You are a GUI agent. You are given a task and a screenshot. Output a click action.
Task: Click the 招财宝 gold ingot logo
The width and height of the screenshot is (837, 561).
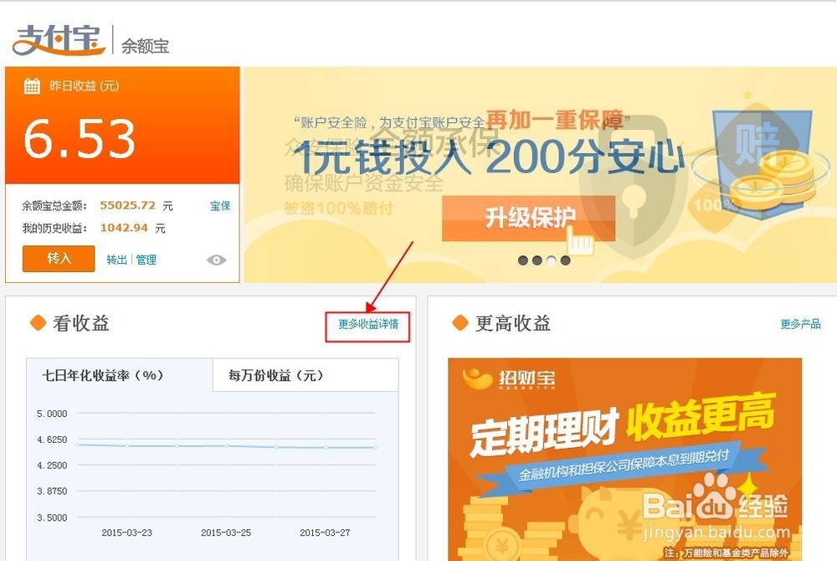478,379
